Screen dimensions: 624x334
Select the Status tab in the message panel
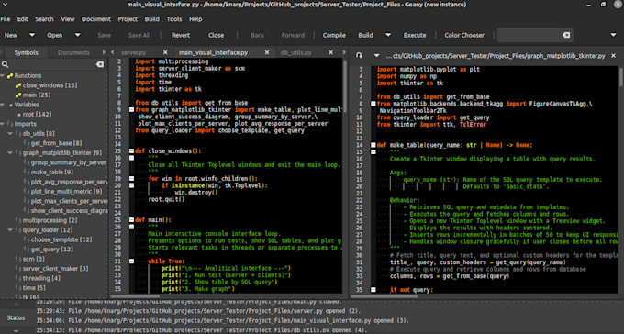16,317
